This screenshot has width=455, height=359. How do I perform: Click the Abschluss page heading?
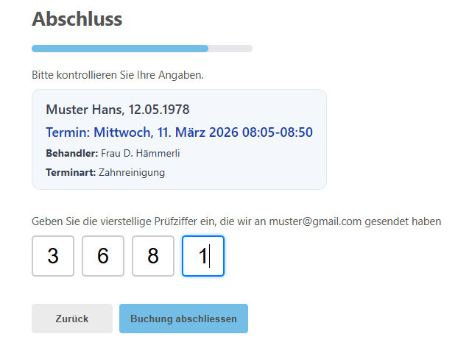(77, 19)
